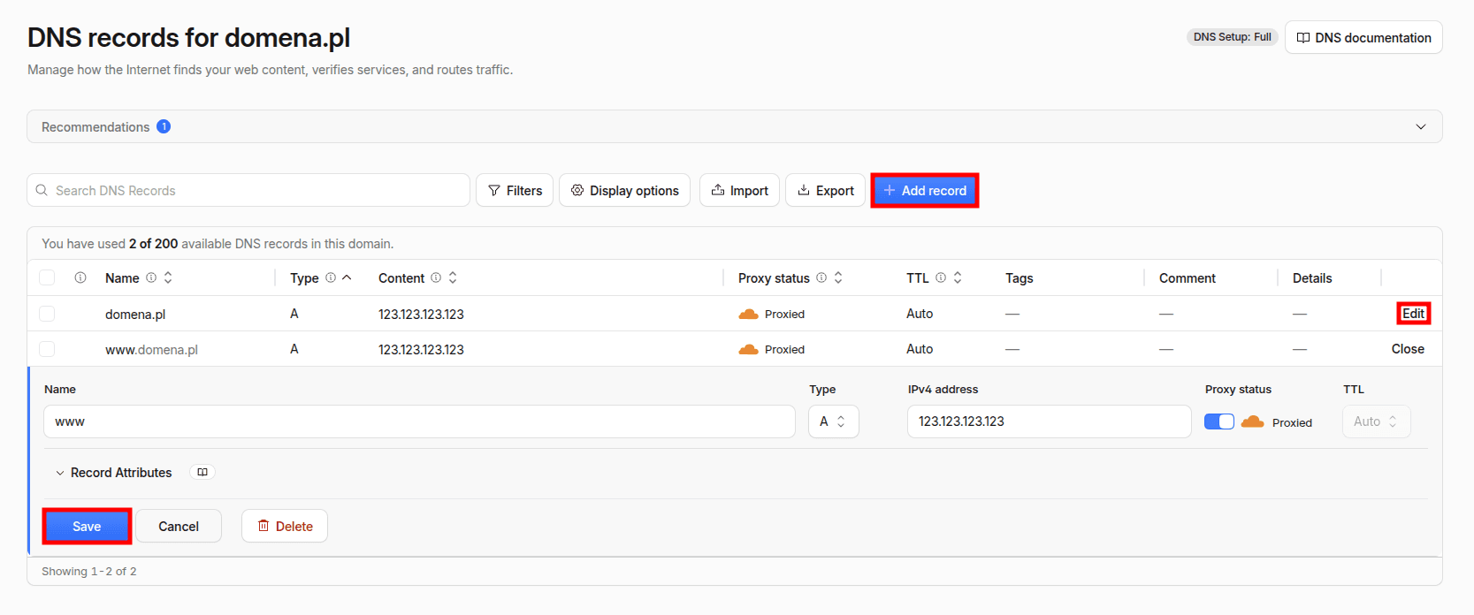Click the search magnifier icon
Screen dimensions: 1474x615
pos(42,190)
